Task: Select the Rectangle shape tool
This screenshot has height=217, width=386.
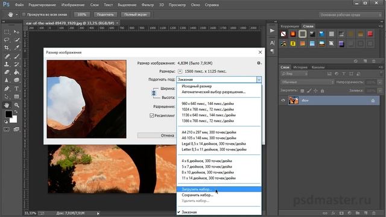Action: click(x=16, y=96)
